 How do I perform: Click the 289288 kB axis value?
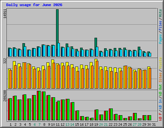pyautogui.click(x=5, y=96)
